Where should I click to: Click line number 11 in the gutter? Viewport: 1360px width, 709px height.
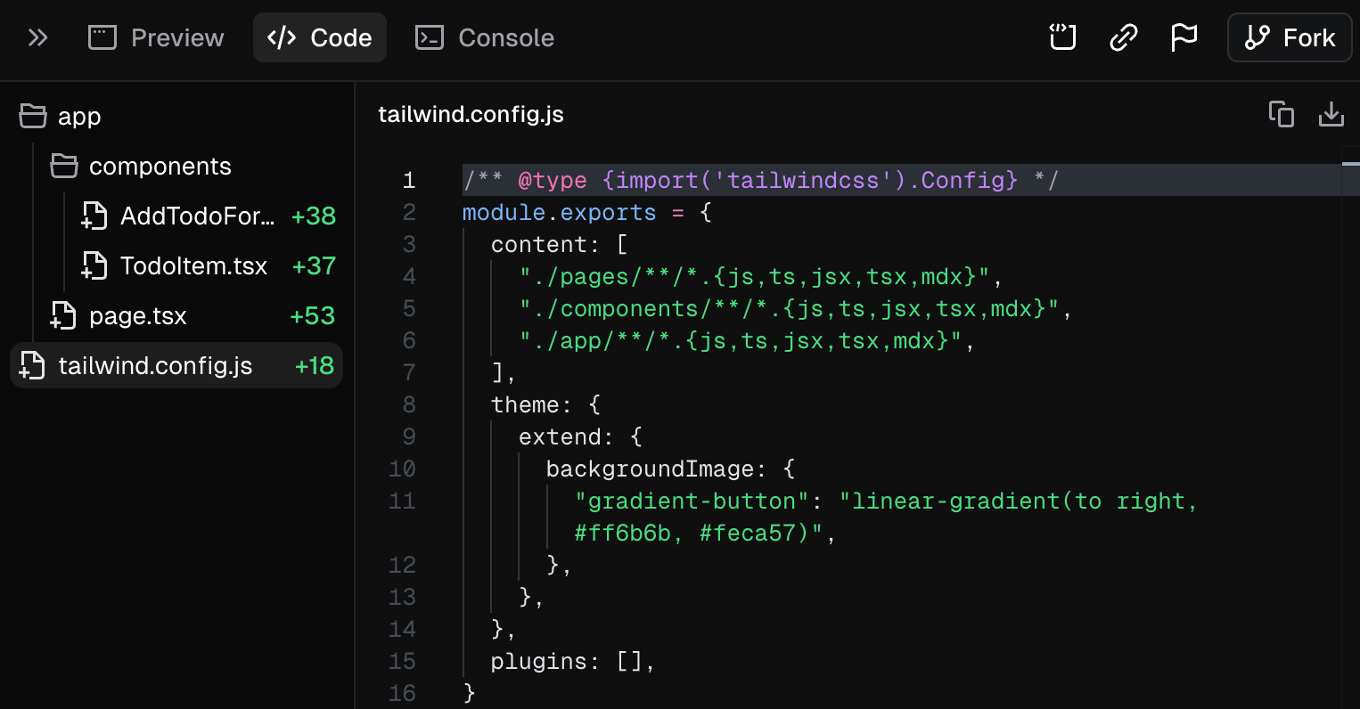[403, 501]
